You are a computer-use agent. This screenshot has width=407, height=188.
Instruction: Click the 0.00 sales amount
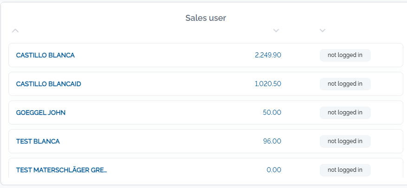click(x=274, y=170)
